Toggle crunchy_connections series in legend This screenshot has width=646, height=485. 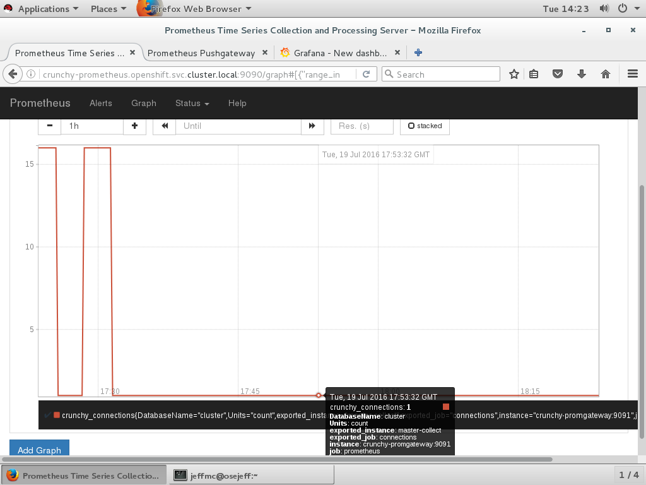pos(57,415)
